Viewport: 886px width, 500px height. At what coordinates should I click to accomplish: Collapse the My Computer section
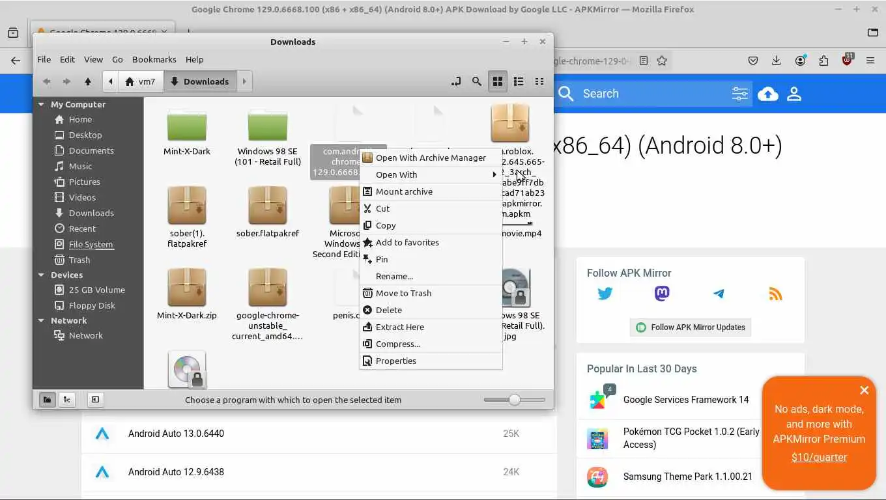pyautogui.click(x=42, y=104)
